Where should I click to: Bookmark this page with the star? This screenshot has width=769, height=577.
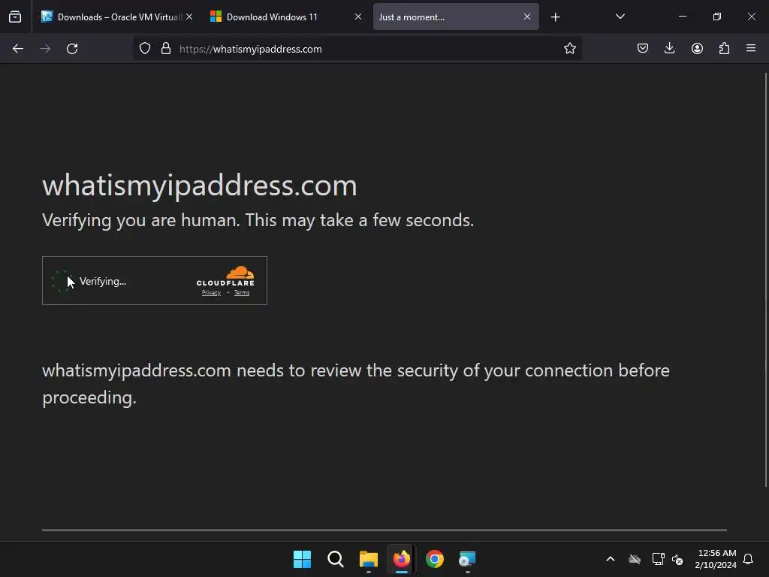click(x=569, y=49)
